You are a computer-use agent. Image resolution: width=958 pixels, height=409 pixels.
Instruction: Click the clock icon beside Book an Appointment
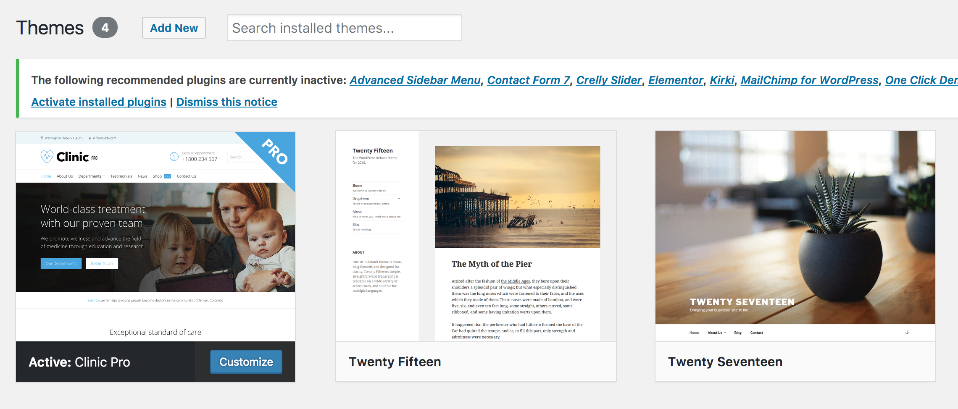[x=174, y=157]
